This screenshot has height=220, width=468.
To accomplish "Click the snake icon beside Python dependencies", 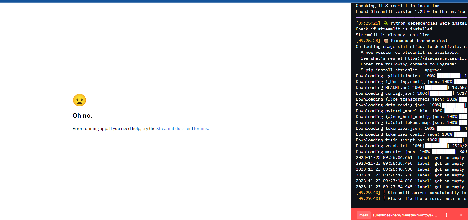I will (386, 23).
